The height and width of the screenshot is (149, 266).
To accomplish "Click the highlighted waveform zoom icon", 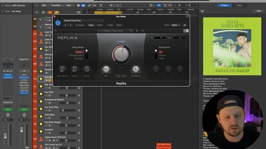I will pos(159,5).
